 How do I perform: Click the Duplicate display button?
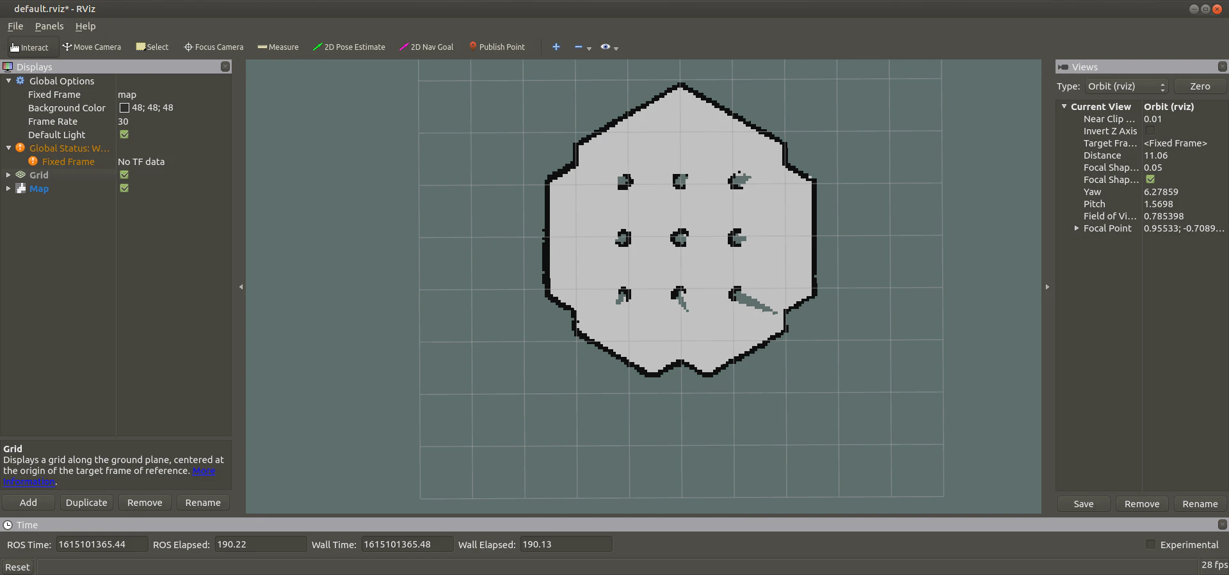tap(86, 503)
